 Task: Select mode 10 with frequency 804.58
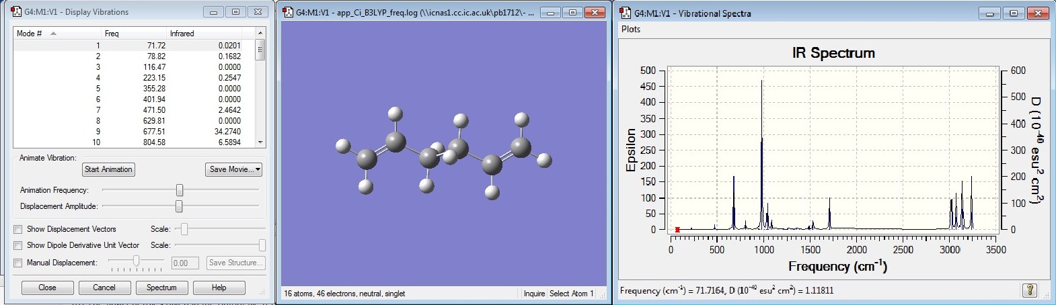pos(134,142)
